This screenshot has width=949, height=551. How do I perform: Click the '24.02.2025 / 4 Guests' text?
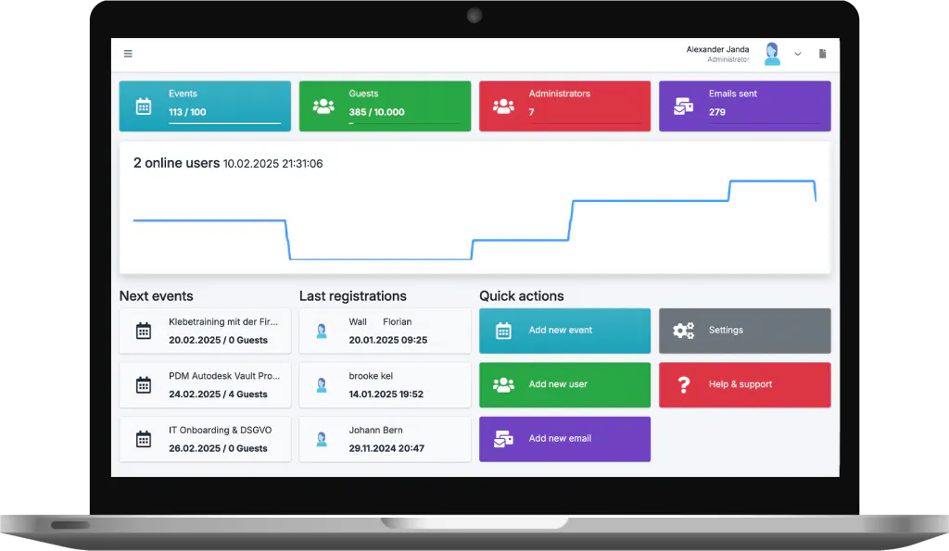pyautogui.click(x=218, y=394)
